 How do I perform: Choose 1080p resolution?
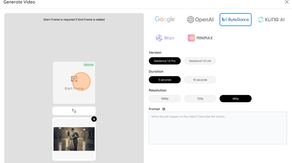click(x=165, y=99)
